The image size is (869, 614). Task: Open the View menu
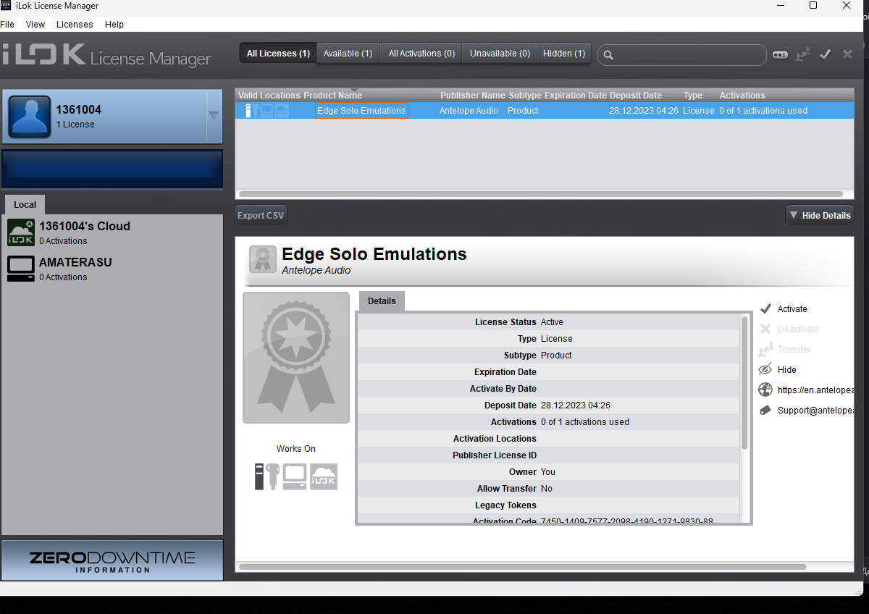(35, 24)
